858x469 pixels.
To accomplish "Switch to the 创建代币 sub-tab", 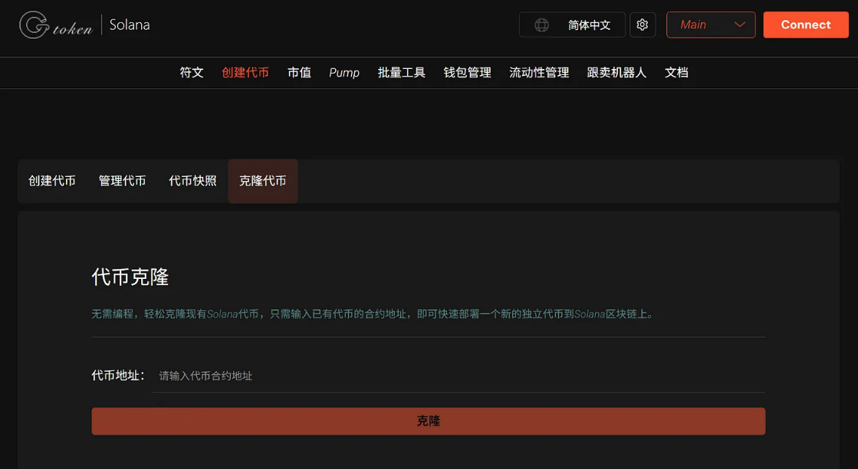I will point(52,181).
